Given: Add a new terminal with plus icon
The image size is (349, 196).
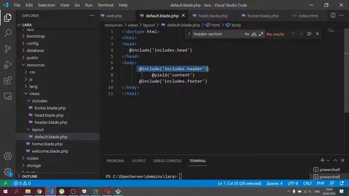Looking at the screenshot, I should pos(322,160).
